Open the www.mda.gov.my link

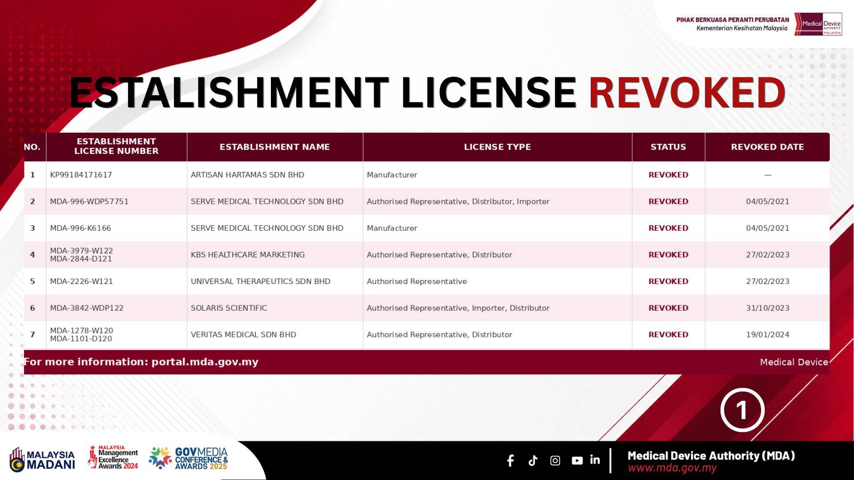pyautogui.click(x=672, y=468)
